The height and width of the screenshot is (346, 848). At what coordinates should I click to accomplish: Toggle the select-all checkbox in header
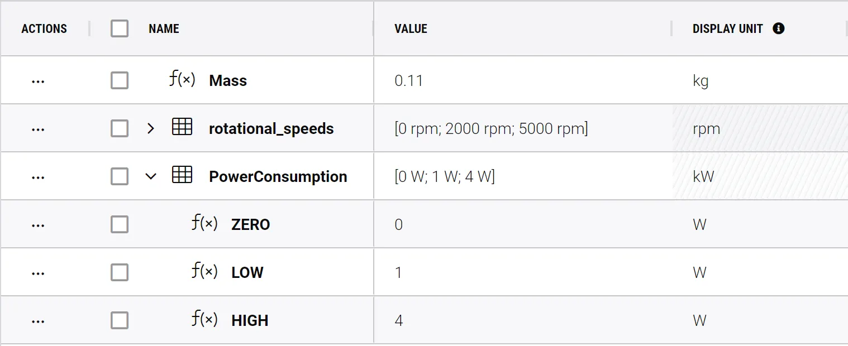pyautogui.click(x=120, y=28)
